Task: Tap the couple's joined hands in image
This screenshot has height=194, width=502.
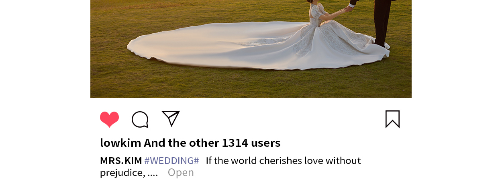Action: [x=348, y=8]
